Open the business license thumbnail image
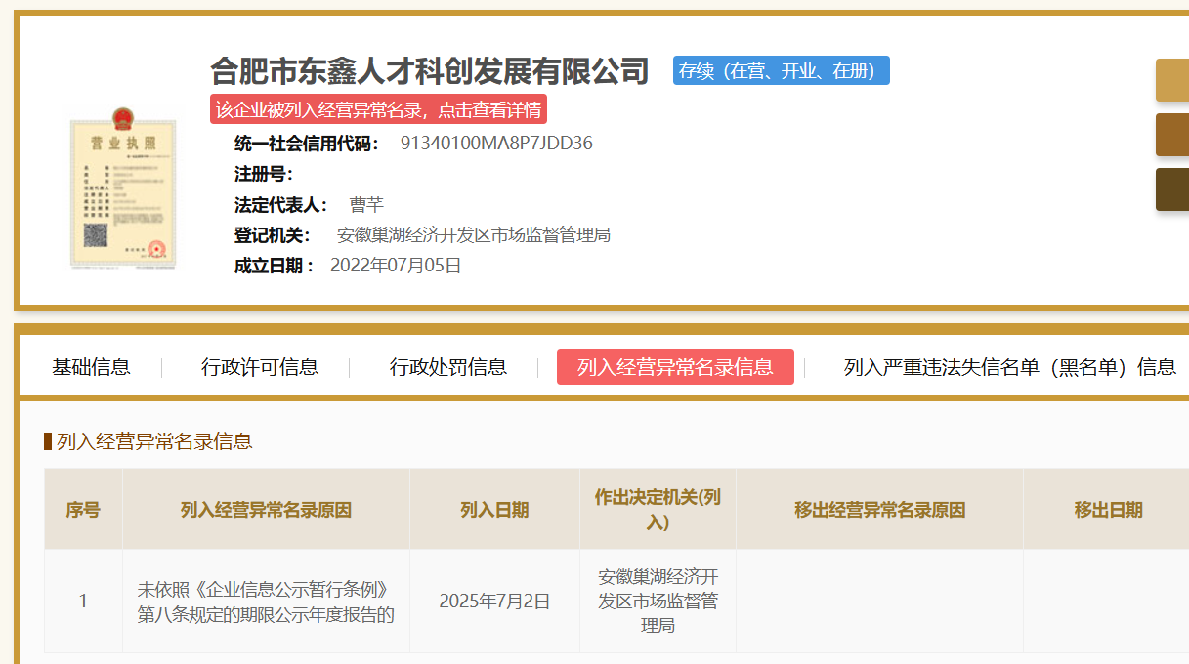The image size is (1189, 664). tap(123, 188)
